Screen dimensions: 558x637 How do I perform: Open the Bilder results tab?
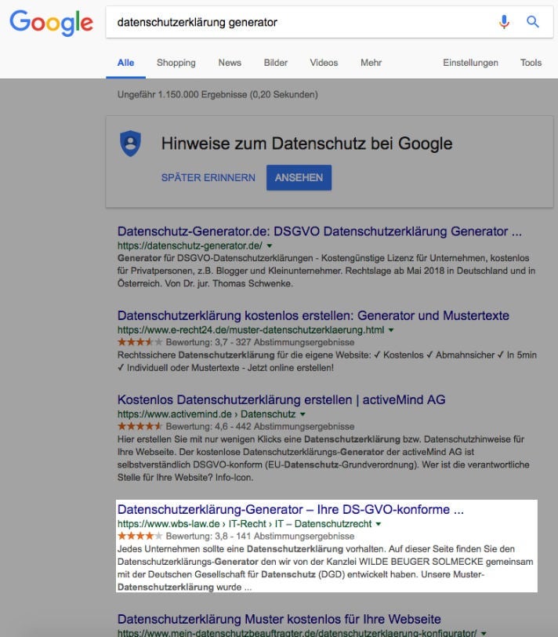pyautogui.click(x=276, y=63)
